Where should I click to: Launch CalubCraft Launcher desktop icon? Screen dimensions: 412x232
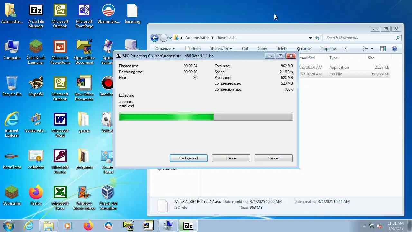(36, 52)
